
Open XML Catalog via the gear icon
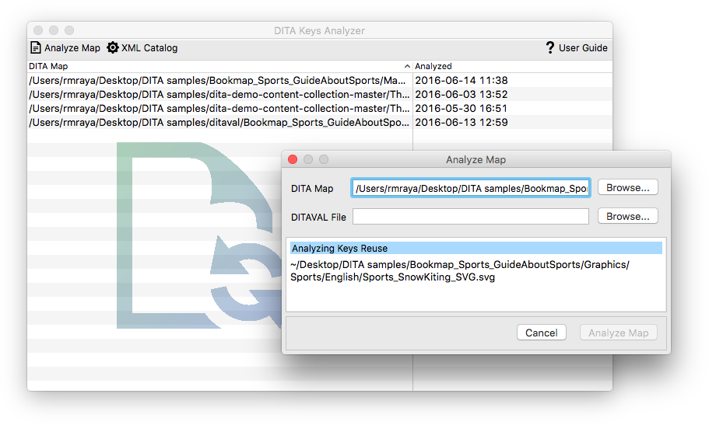coord(113,47)
